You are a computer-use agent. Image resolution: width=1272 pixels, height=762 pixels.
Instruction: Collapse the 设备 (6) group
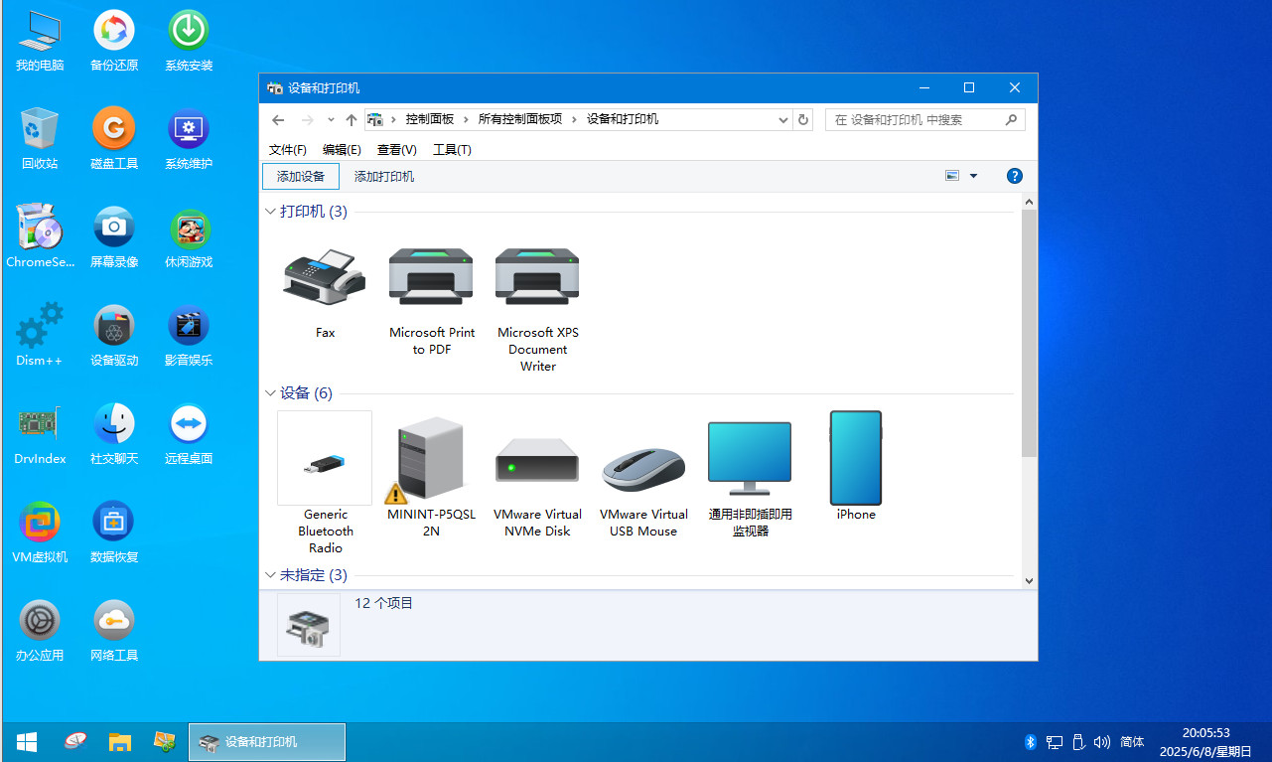(270, 393)
